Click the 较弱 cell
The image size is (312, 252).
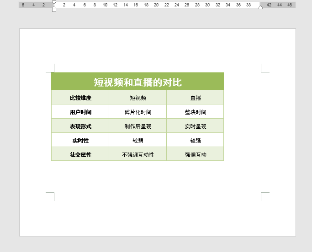(x=137, y=140)
